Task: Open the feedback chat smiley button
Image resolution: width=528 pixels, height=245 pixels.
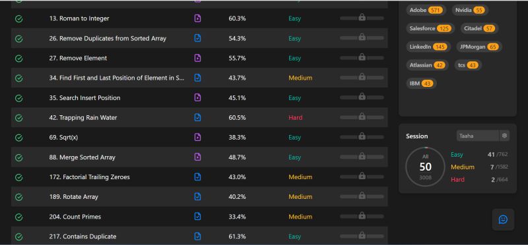Action: coord(503,219)
